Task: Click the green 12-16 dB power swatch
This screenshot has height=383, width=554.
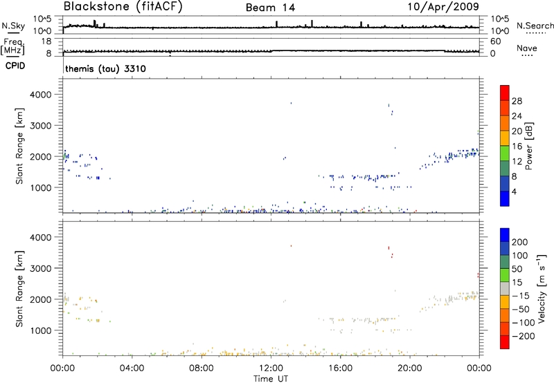Action: 505,153
